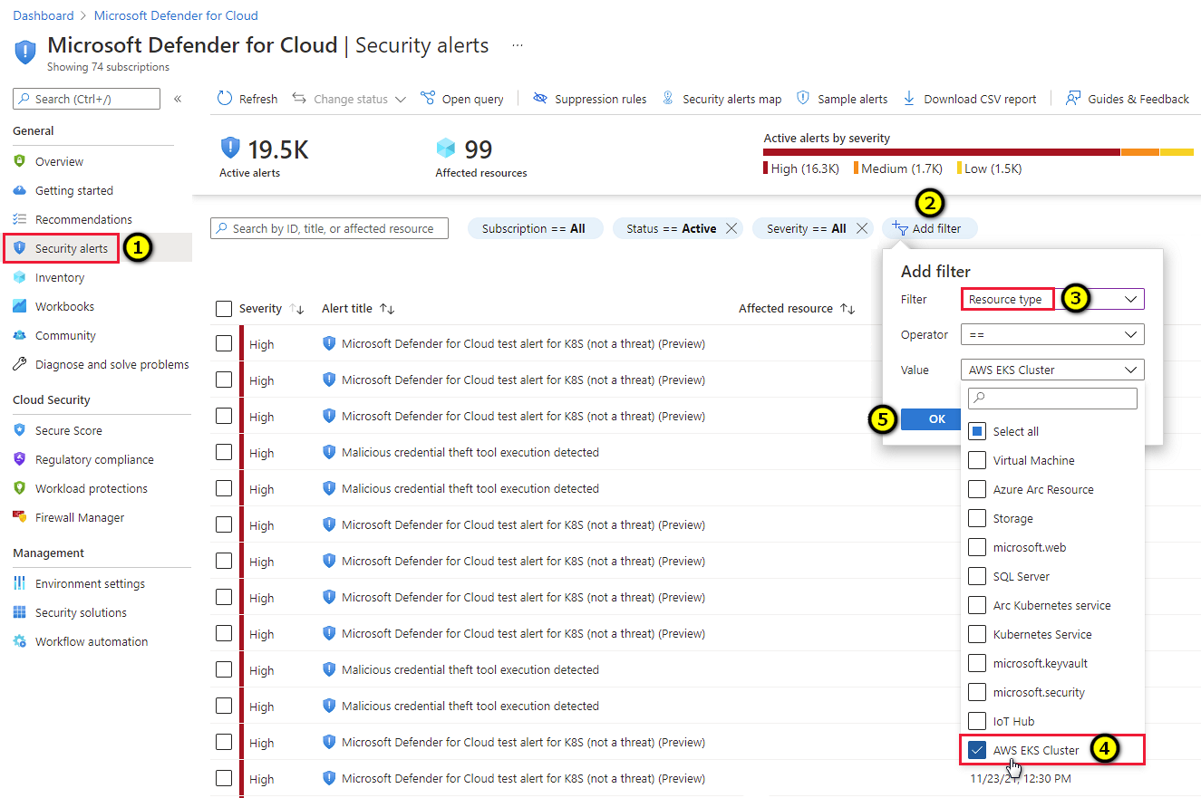Remove the Severity == All filter
The height and width of the screenshot is (798, 1201).
[862, 228]
